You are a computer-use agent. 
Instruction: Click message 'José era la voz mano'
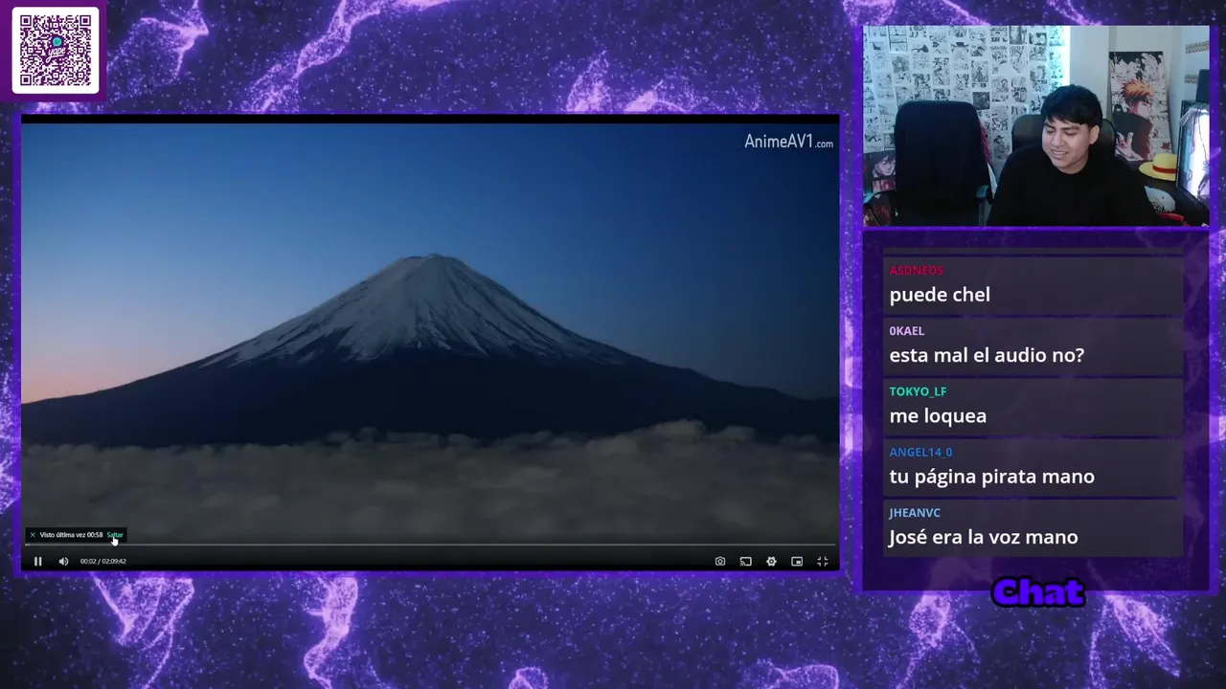click(983, 537)
